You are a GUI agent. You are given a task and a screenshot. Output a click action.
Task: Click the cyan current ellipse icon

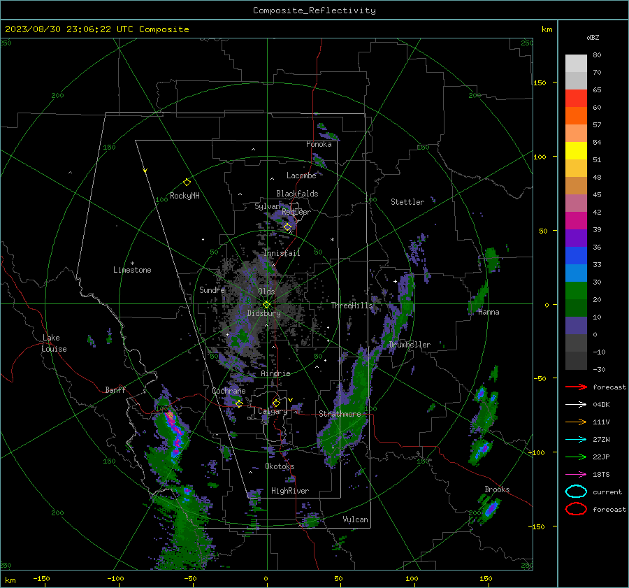point(576,492)
